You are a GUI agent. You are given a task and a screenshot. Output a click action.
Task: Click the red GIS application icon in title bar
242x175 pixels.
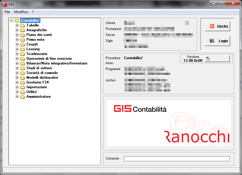tap(5, 4)
